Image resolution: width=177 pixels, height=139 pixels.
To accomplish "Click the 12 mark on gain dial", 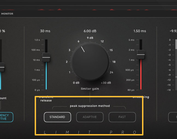I will point(102,41).
